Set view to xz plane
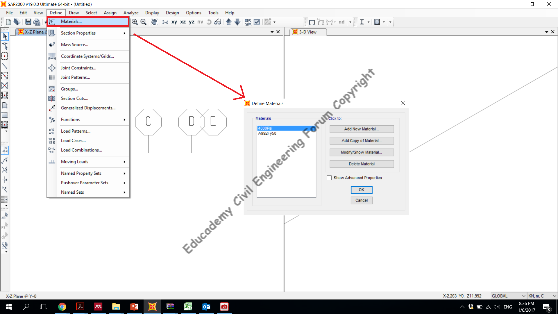Viewport: 558px width, 314px height. (183, 22)
